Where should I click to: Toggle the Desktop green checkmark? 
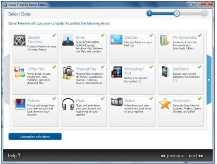(151, 35)
